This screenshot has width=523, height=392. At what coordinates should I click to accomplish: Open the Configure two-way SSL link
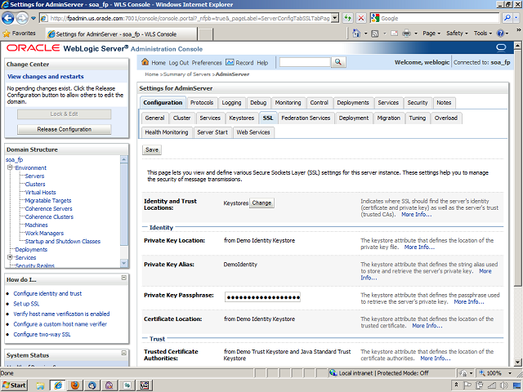tap(42, 334)
